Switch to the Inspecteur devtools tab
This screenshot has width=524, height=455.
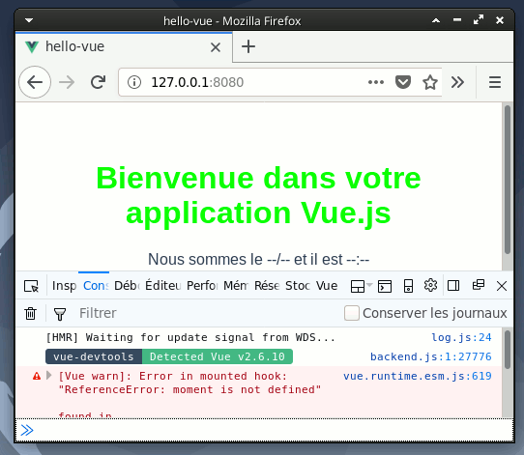64,286
